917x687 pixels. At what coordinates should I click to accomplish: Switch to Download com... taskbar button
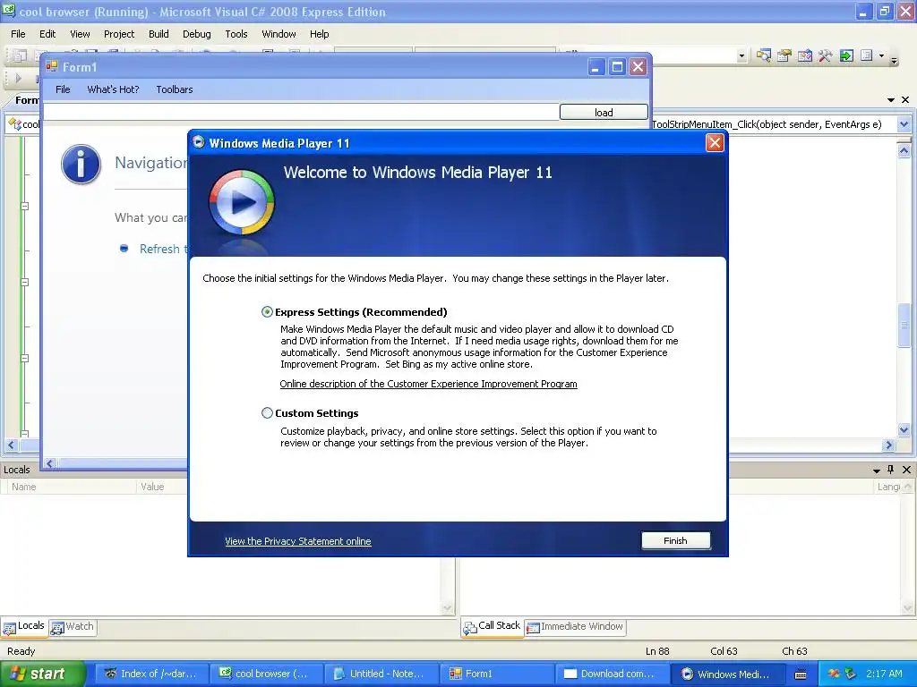[611, 674]
